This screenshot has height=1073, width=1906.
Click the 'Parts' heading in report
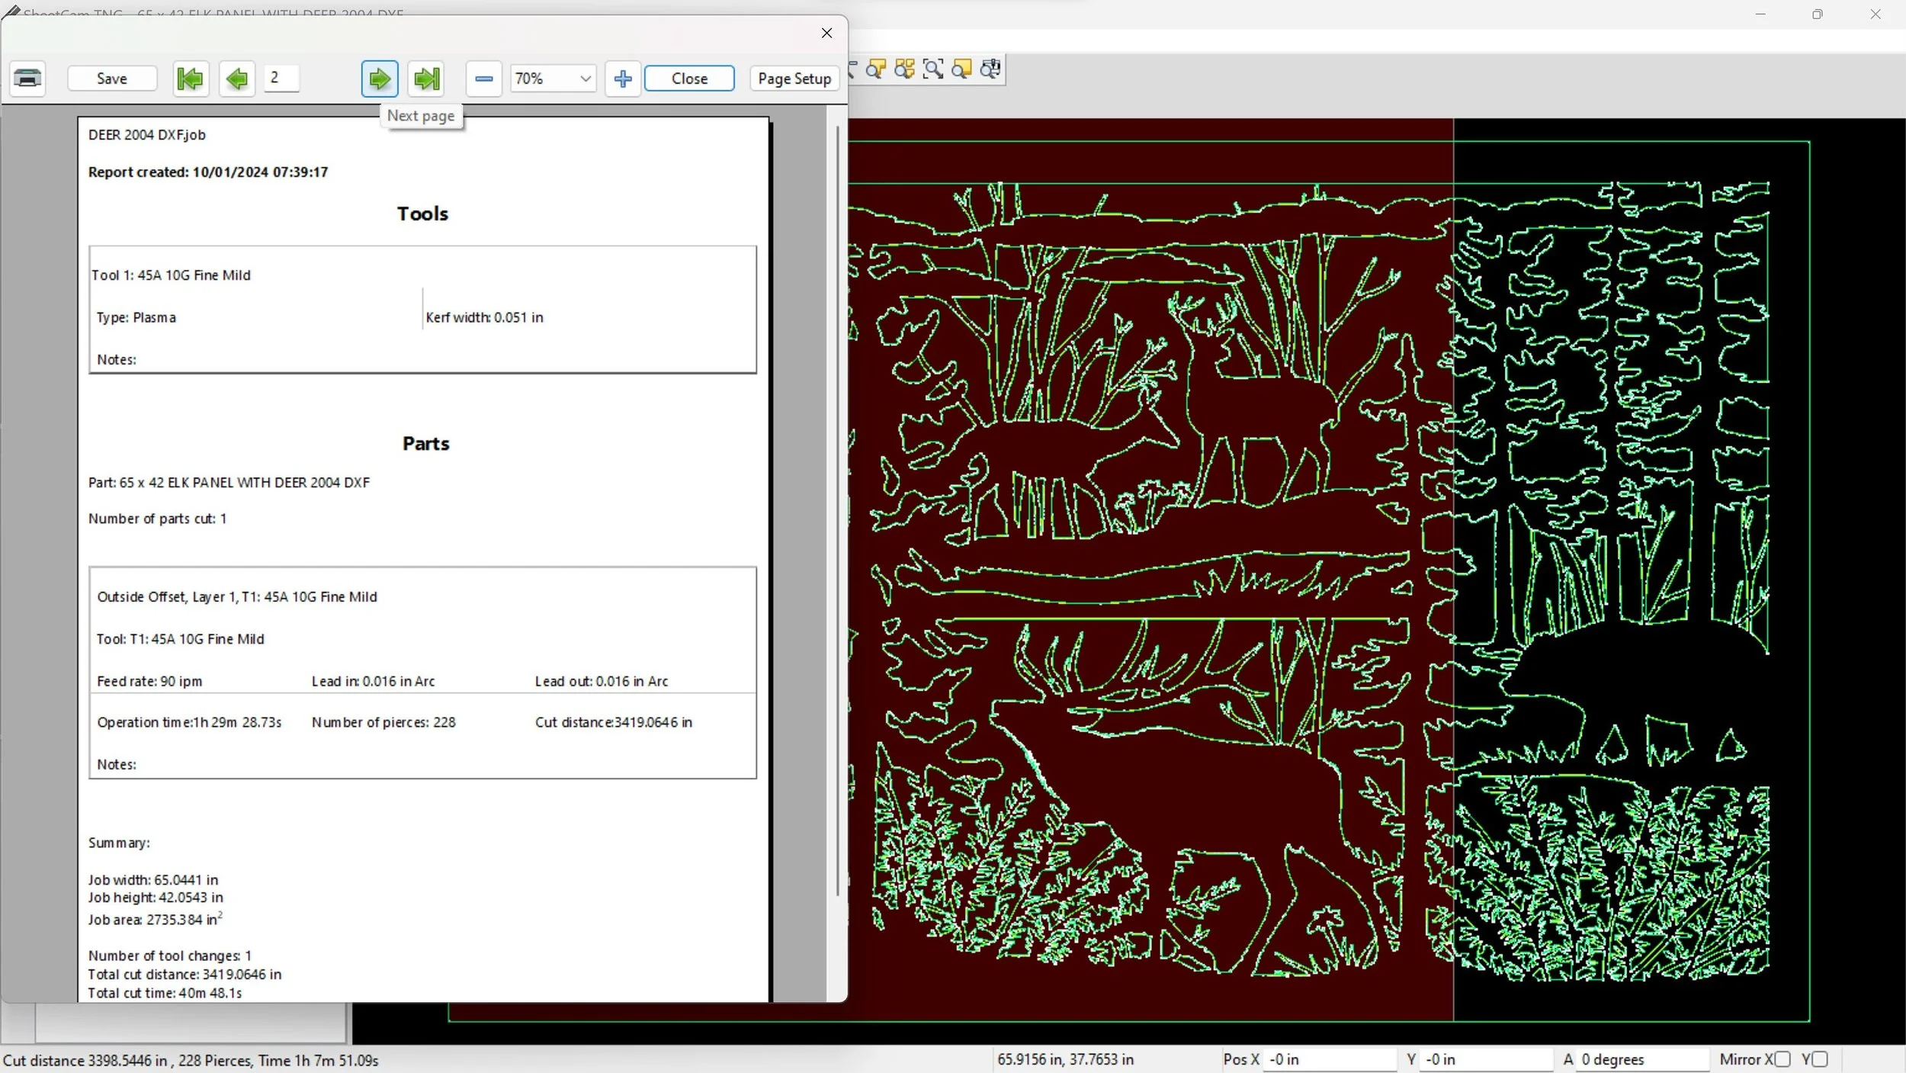(x=425, y=444)
